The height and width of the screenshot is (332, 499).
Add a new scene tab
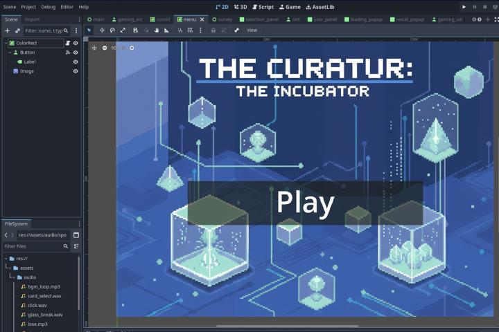(x=487, y=19)
